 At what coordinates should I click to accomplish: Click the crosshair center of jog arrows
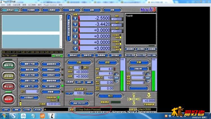click(x=134, y=99)
